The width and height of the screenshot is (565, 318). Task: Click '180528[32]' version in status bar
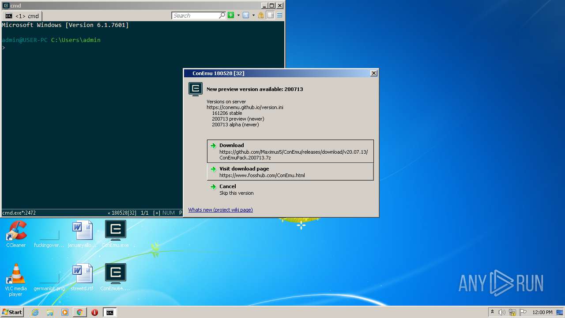124,213
